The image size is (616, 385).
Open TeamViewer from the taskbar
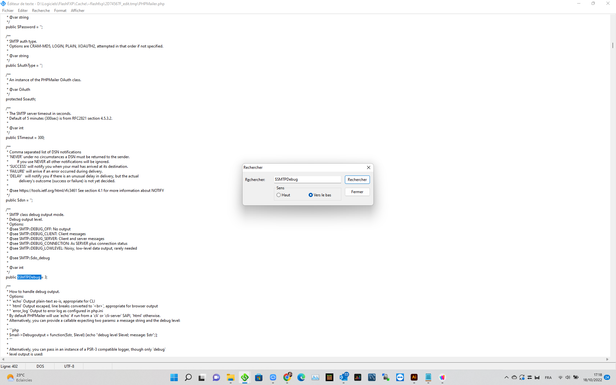(400, 377)
